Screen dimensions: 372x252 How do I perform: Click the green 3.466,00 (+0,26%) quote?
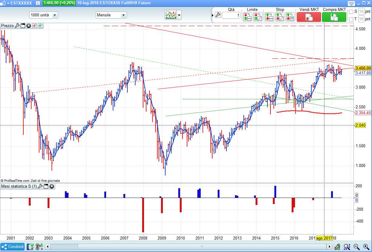click(x=59, y=3)
